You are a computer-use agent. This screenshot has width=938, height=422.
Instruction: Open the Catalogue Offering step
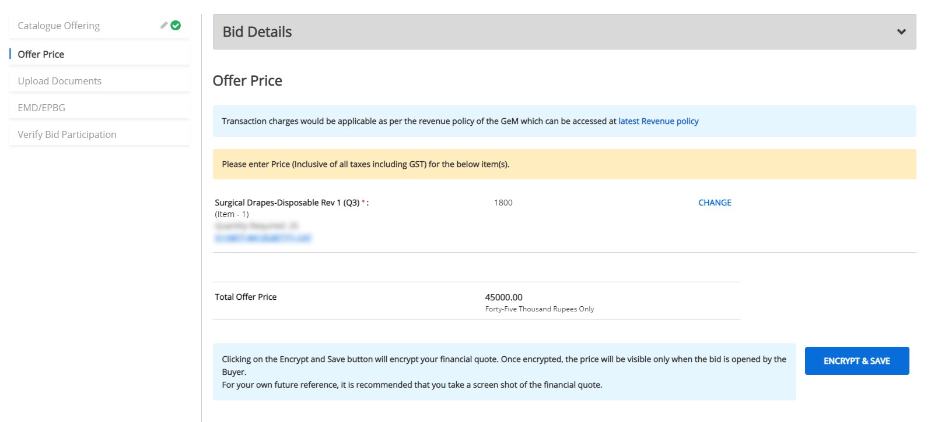coord(59,26)
